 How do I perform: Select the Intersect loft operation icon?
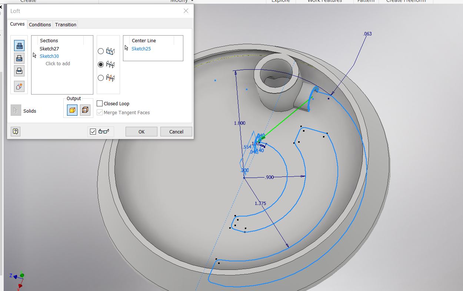pyautogui.click(x=19, y=70)
